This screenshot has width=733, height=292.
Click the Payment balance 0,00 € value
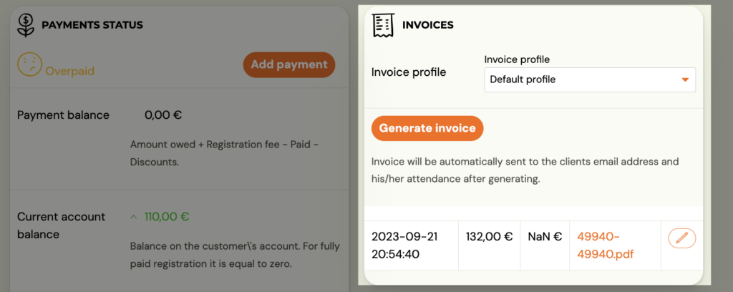(163, 115)
